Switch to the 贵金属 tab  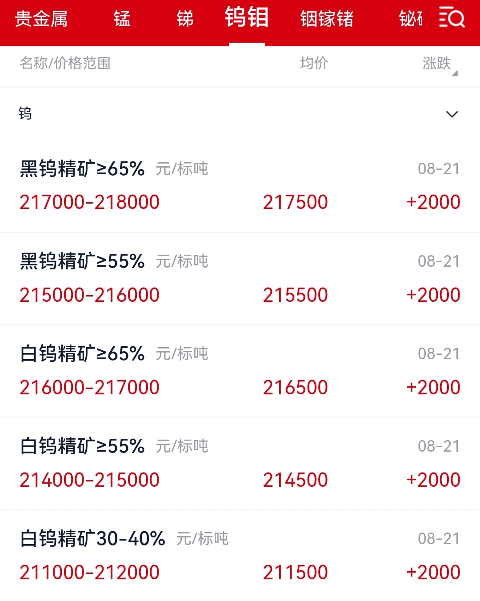41,19
